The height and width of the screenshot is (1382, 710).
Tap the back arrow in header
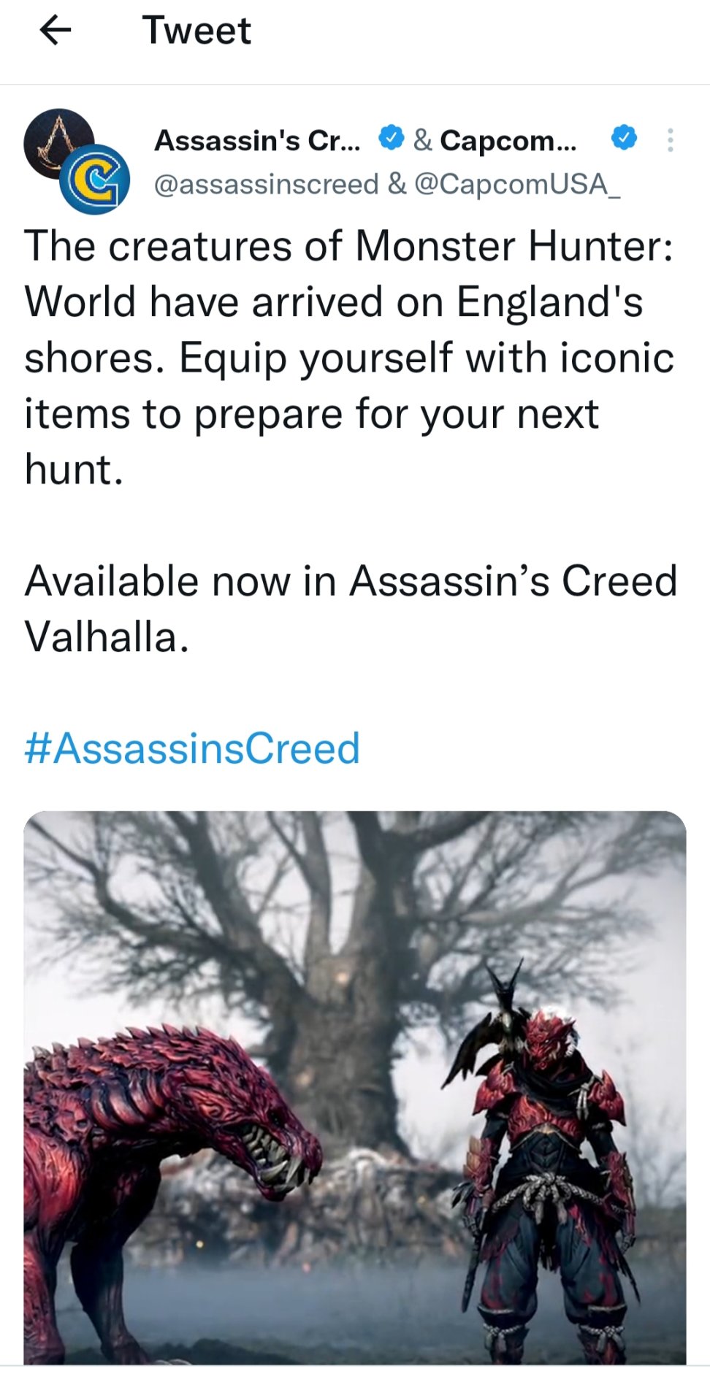click(x=56, y=31)
